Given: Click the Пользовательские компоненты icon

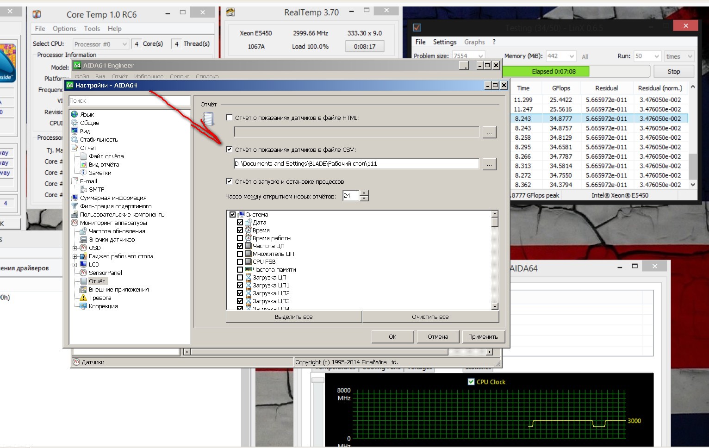Looking at the screenshot, I should 75,214.
